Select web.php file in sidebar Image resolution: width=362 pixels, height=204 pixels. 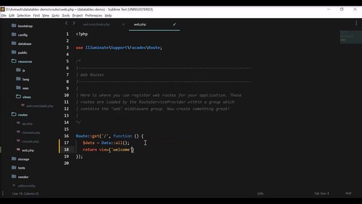[28, 150]
